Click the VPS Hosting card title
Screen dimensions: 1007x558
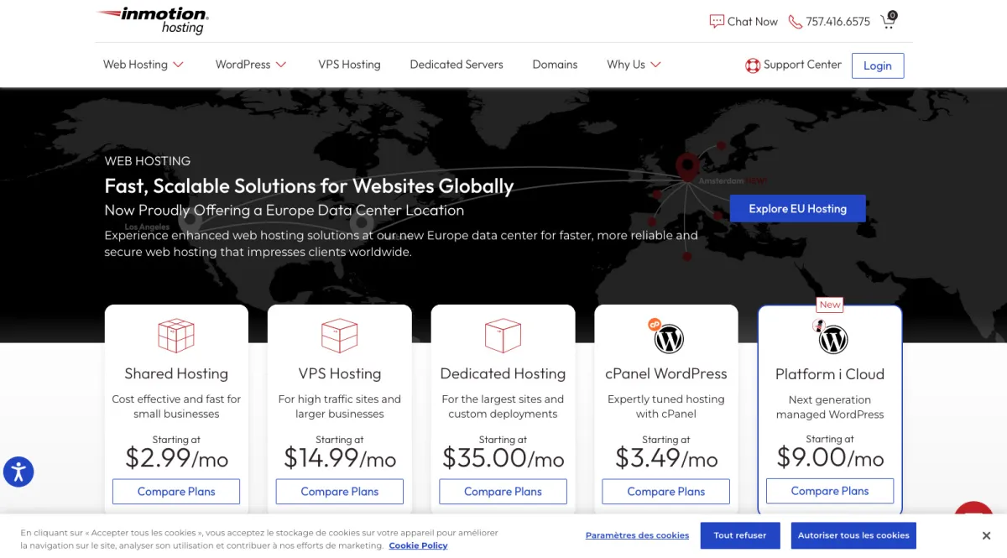coord(340,374)
